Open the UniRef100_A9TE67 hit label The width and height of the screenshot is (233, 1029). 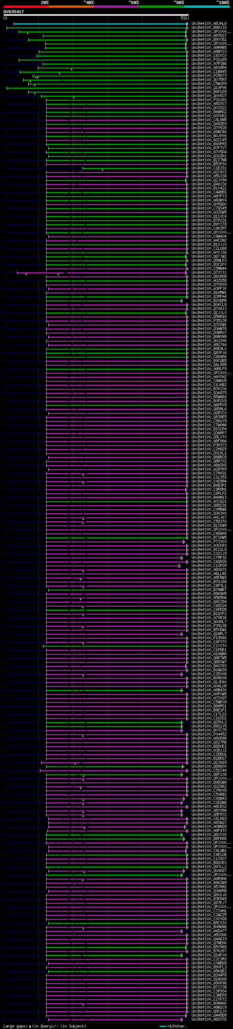[x=209, y=35]
